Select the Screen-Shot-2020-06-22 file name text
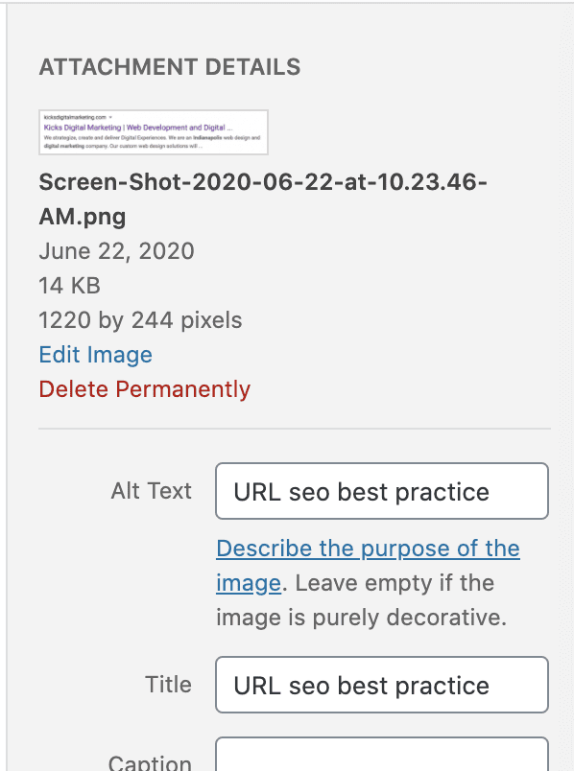This screenshot has height=771, width=574. click(263, 199)
